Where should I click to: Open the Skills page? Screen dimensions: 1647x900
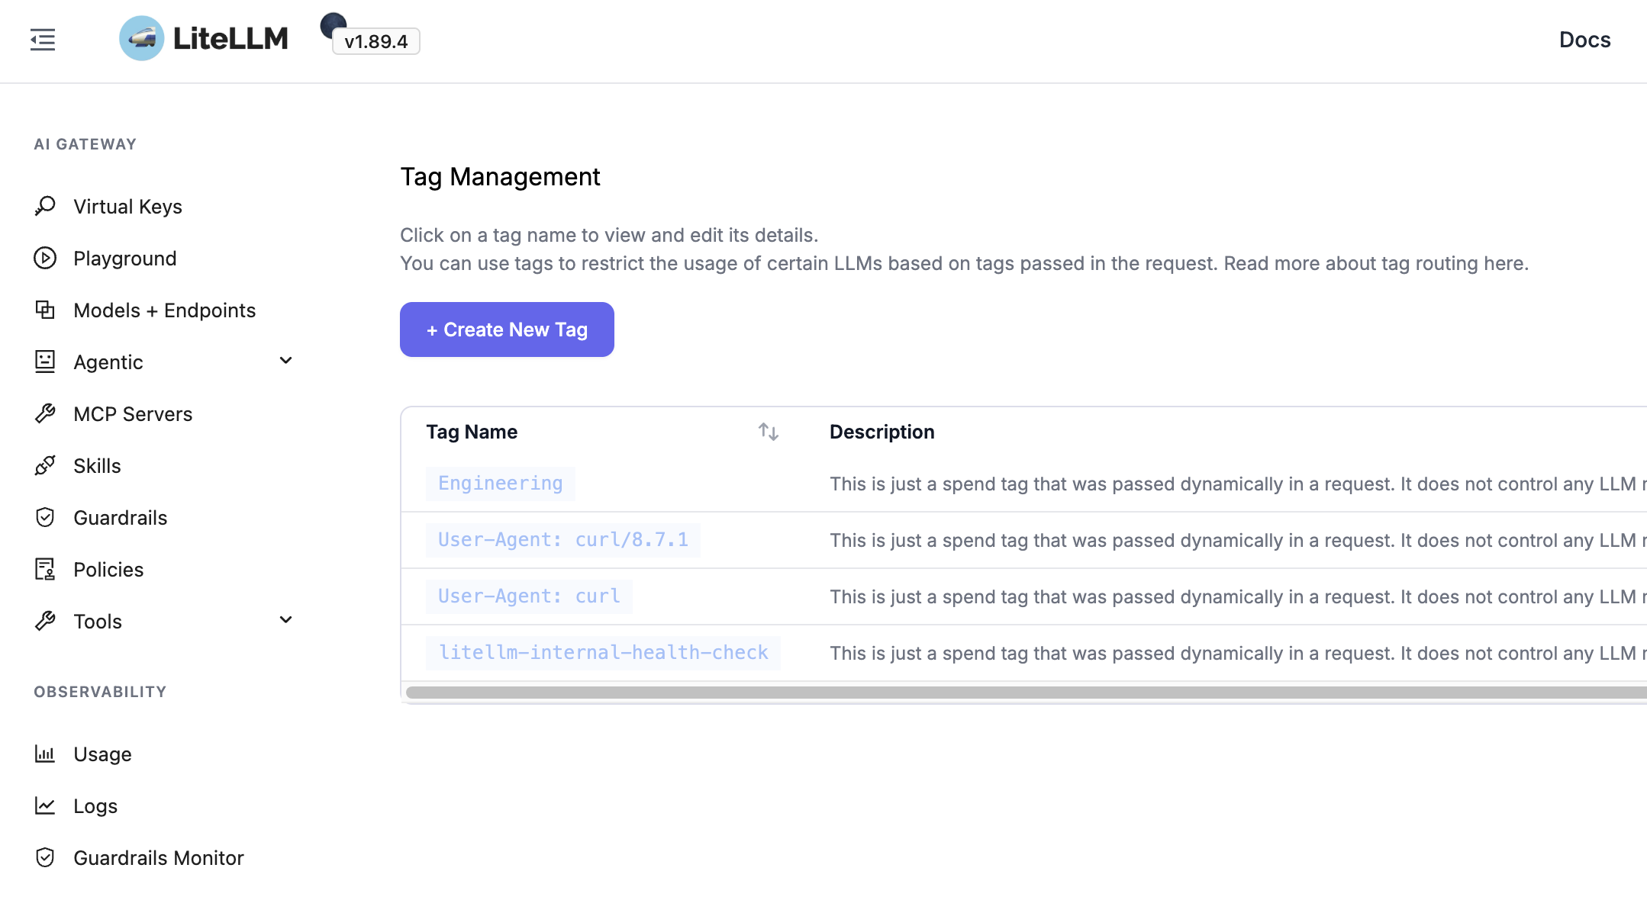97,466
